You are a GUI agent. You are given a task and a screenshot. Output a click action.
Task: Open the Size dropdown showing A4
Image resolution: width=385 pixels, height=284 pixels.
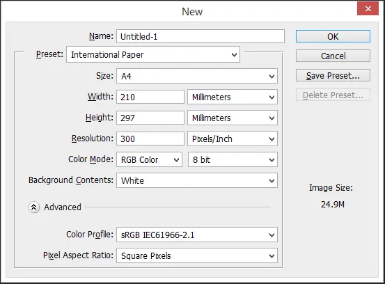pos(197,76)
